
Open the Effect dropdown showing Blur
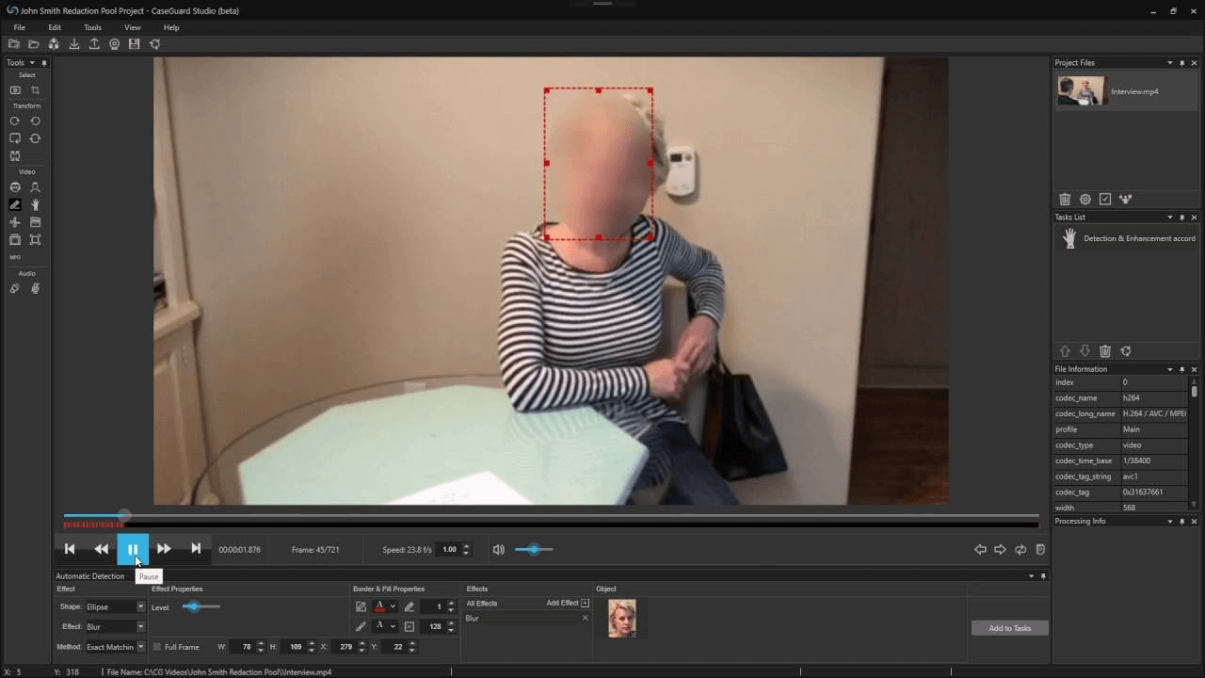140,627
